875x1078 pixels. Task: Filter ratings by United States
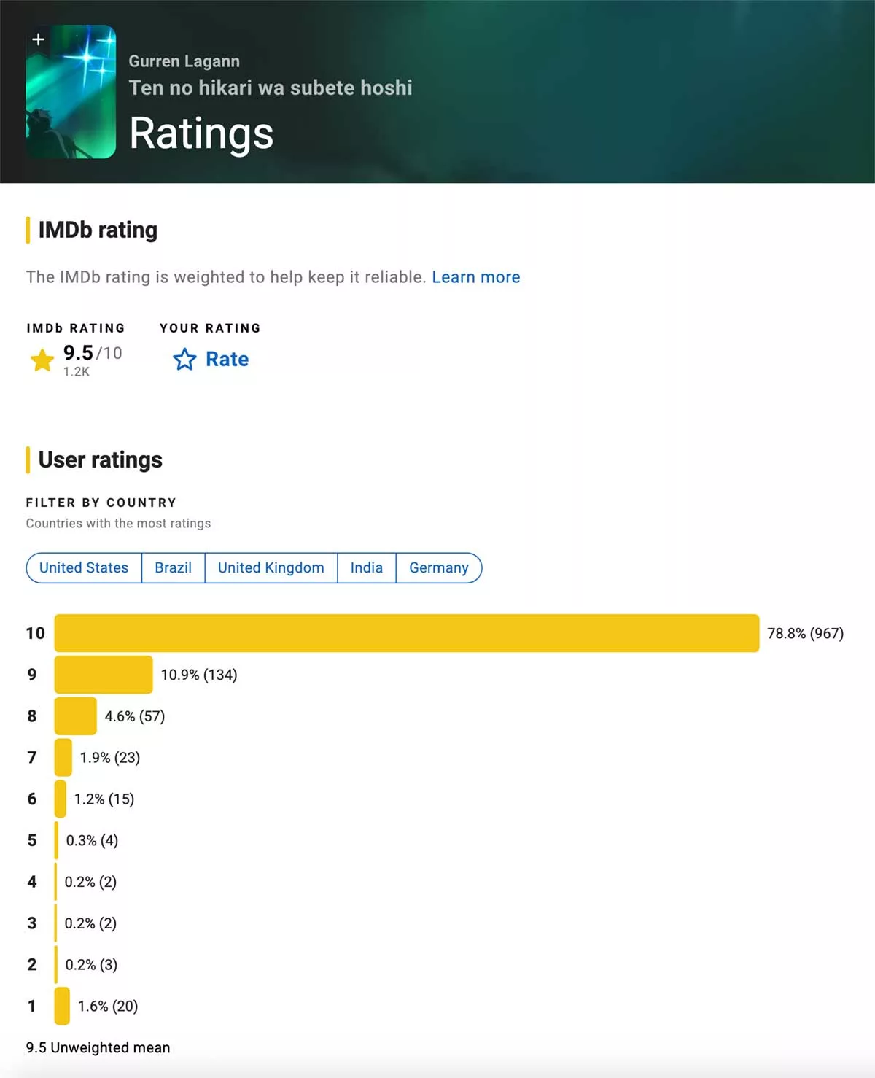point(84,568)
